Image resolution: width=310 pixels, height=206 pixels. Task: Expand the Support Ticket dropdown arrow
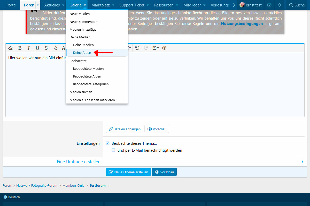[x=148, y=5]
